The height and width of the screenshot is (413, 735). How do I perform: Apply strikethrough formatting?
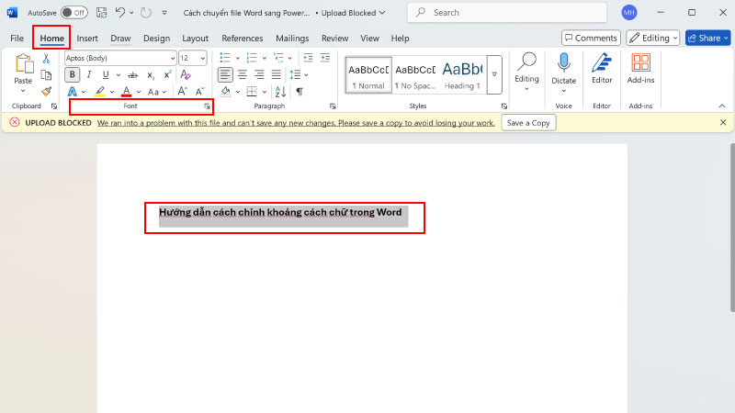coord(133,75)
